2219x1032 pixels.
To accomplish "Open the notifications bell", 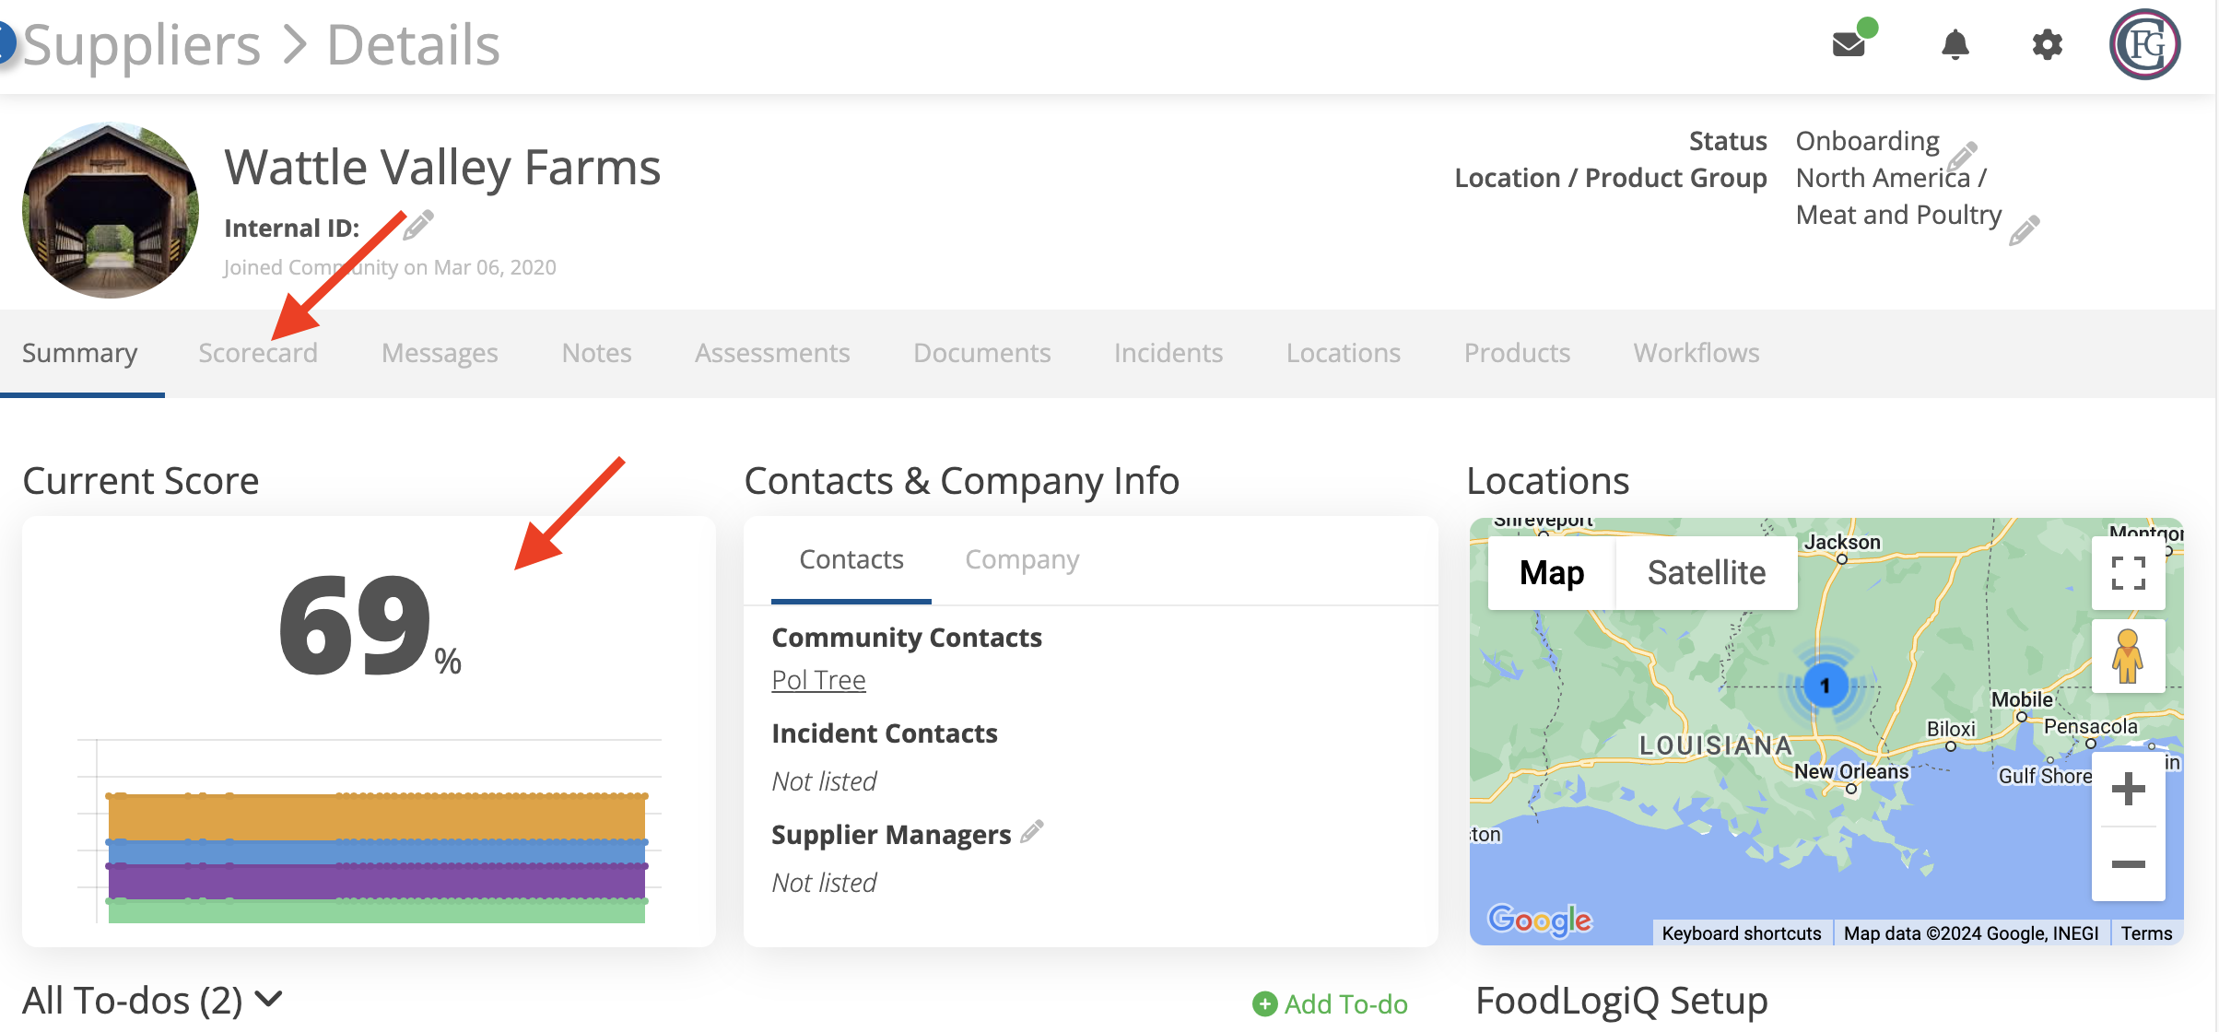I will [x=1955, y=44].
